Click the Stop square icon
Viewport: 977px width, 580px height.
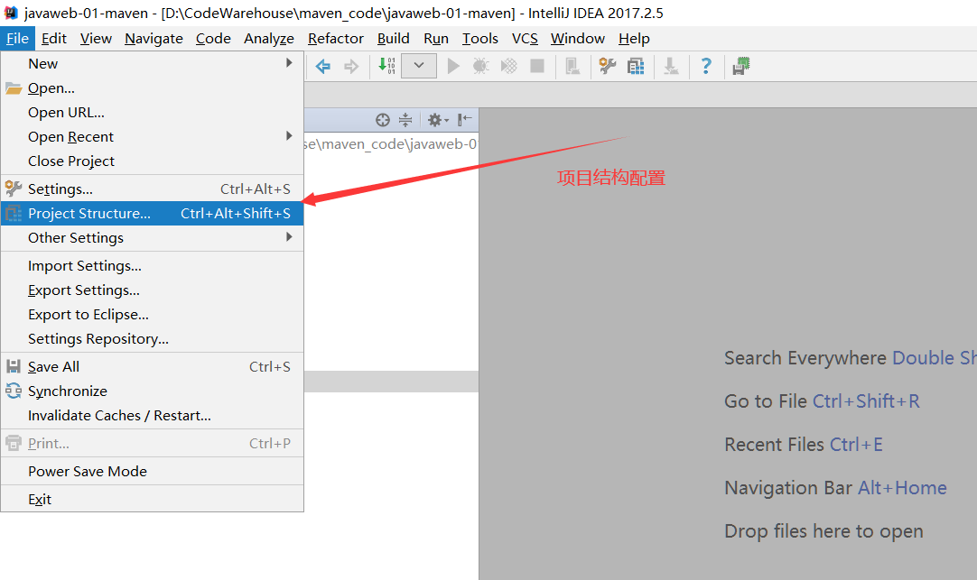click(537, 66)
